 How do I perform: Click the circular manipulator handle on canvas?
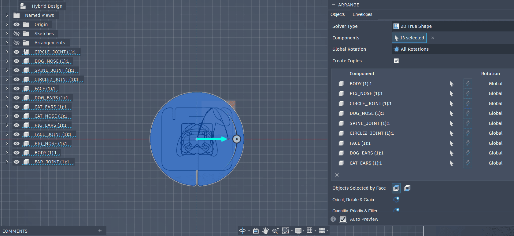237,139
